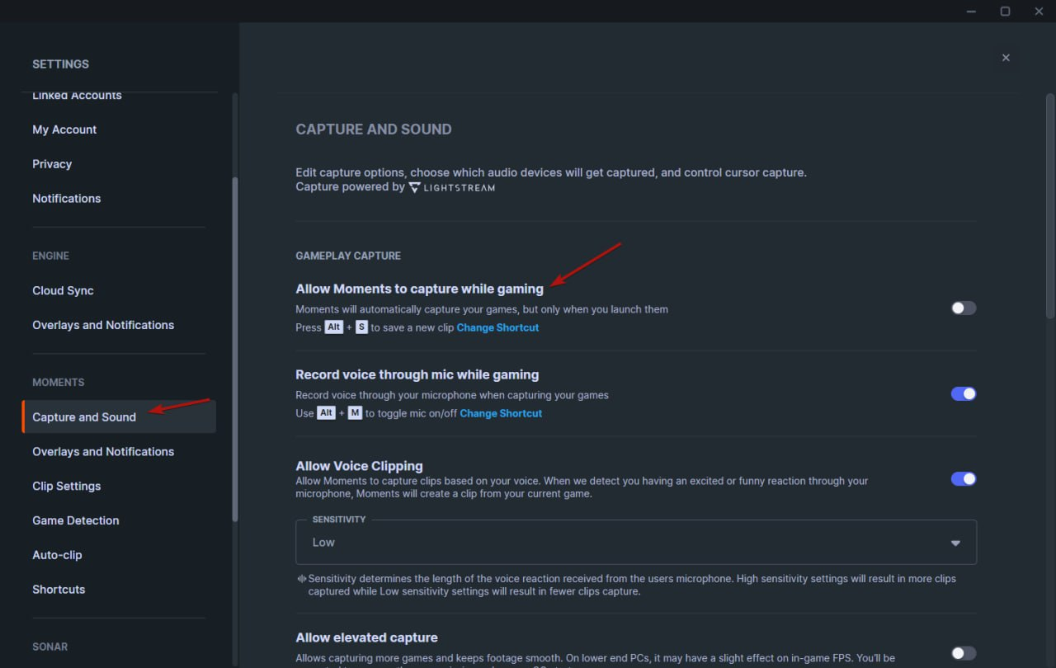Click the Settings header in sidebar
Image resolution: width=1056 pixels, height=668 pixels.
click(x=60, y=64)
